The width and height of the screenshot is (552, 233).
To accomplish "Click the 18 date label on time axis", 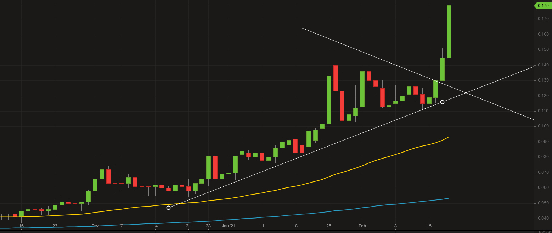I will coord(295,226).
